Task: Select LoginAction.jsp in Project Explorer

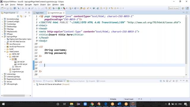Action: coord(18,72)
